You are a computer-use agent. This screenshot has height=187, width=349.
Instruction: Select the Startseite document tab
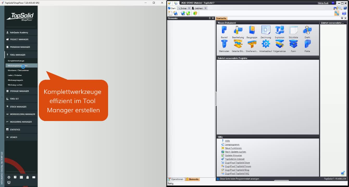coord(221,18)
